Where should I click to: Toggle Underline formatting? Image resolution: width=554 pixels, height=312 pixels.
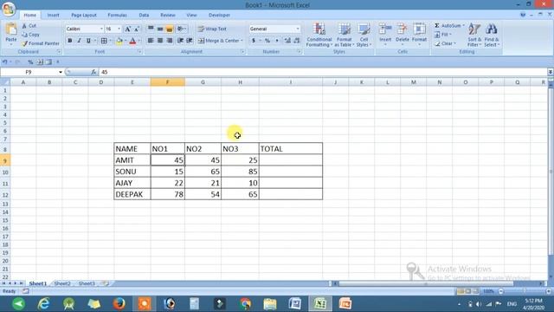pyautogui.click(x=88, y=41)
